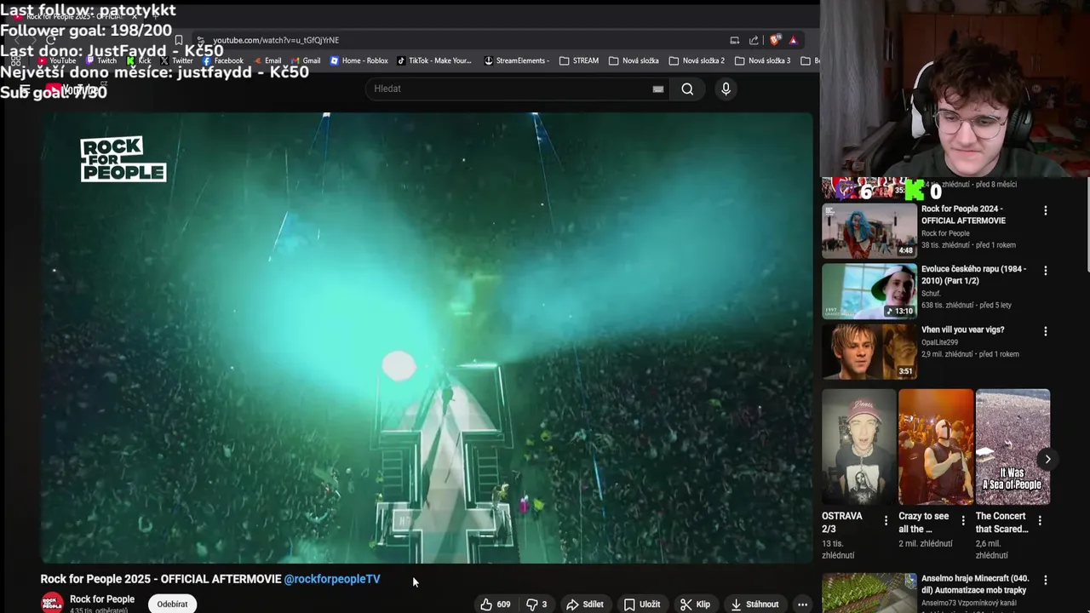The width and height of the screenshot is (1090, 613).
Task: Click the Uložit save button
Action: point(642,604)
